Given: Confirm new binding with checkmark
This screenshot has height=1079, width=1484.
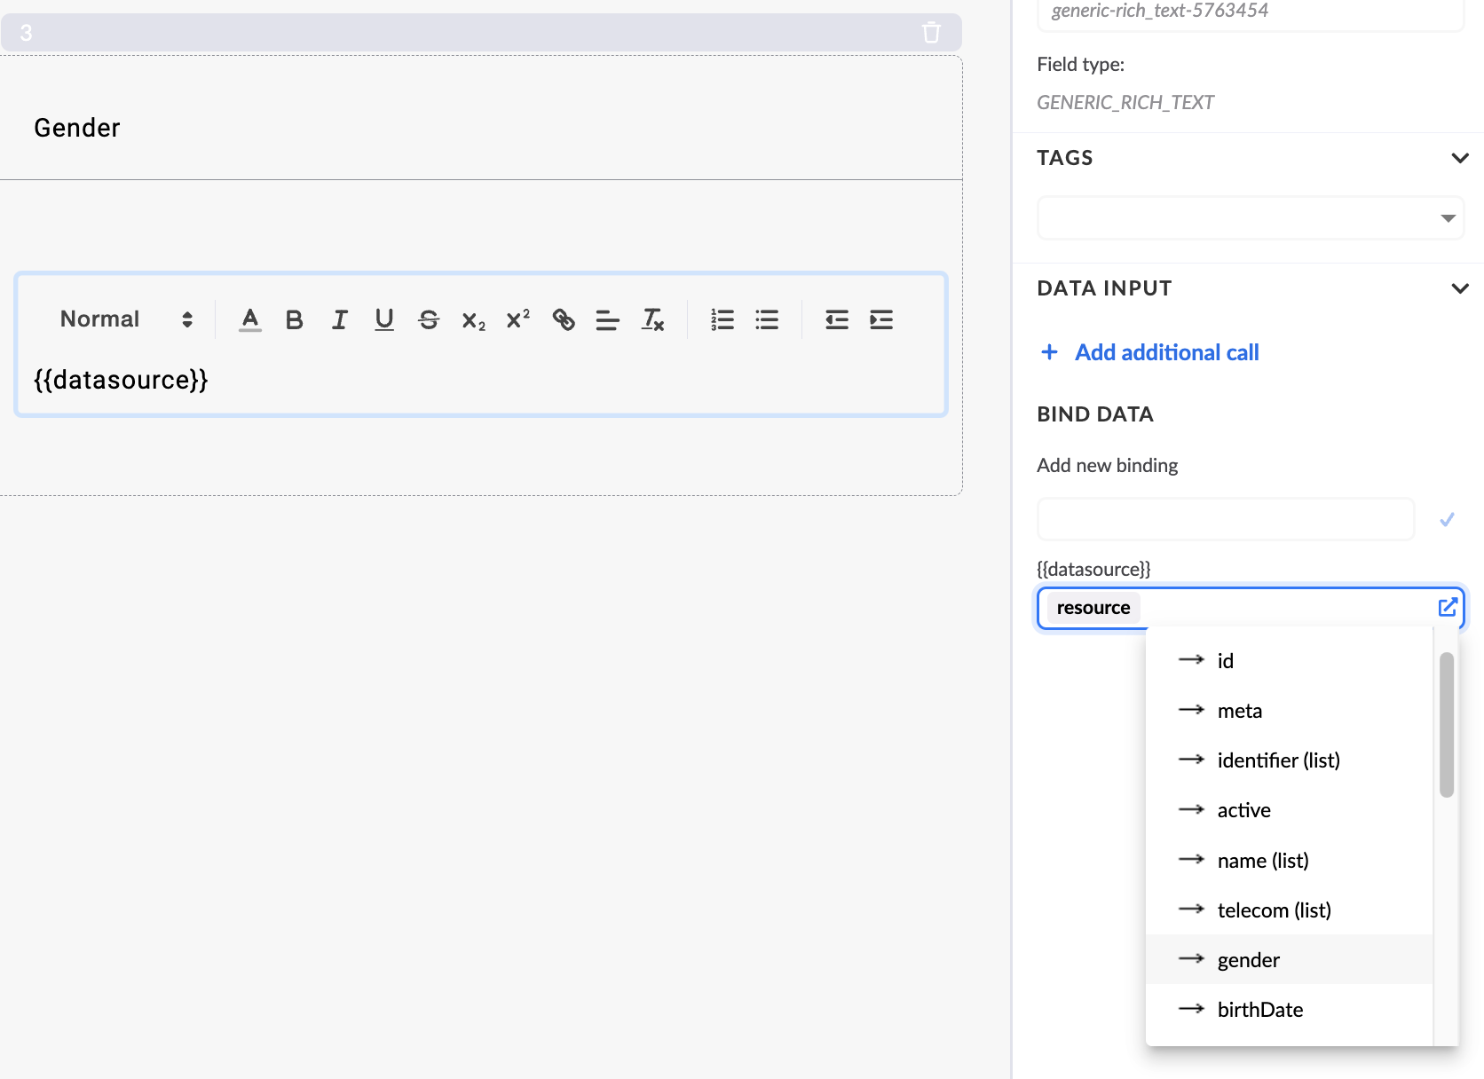Looking at the screenshot, I should tap(1447, 519).
